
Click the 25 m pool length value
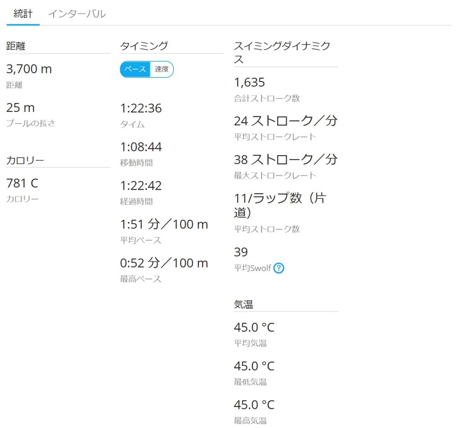pos(20,108)
